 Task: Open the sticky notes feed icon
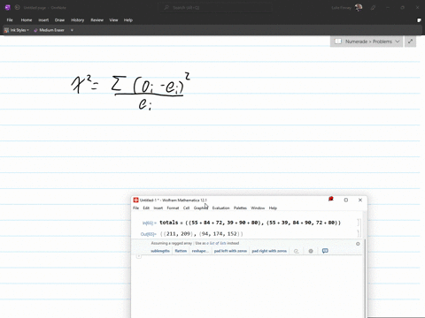tap(419, 20)
